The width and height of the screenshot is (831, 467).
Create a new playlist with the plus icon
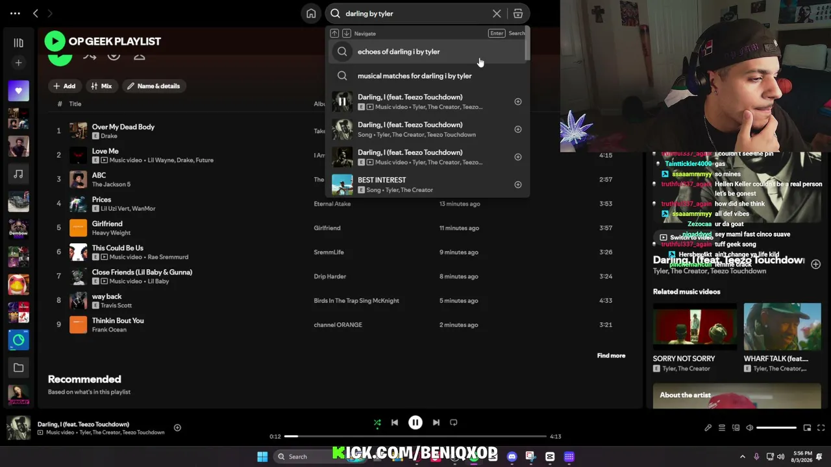(x=18, y=63)
